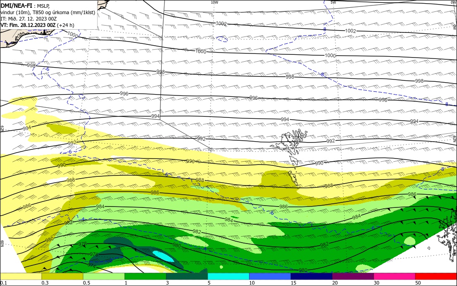Click the magenta 30 mm legend swatch
Image resolution: width=457 pixels, height=286 pixels.
pos(395,276)
